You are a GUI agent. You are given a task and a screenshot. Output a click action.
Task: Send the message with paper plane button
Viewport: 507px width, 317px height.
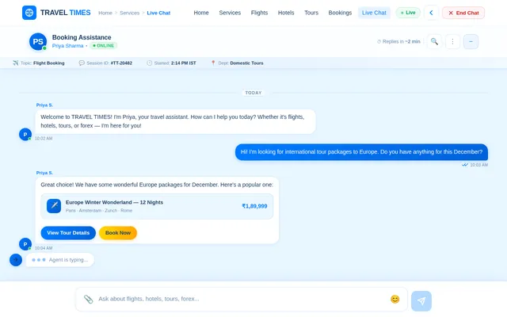point(421,301)
